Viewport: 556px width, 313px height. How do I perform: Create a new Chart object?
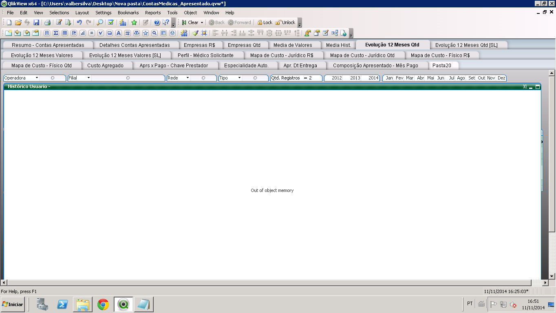click(x=83, y=33)
